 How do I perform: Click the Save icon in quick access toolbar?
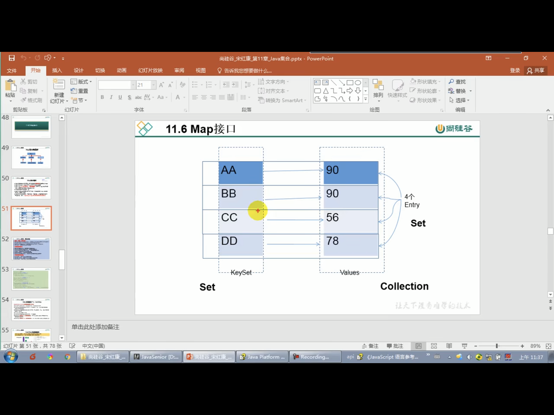pos(12,58)
